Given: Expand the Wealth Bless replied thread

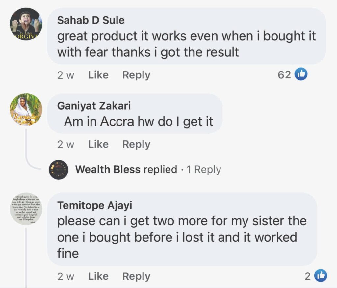Looking at the screenshot, I should tap(204, 170).
